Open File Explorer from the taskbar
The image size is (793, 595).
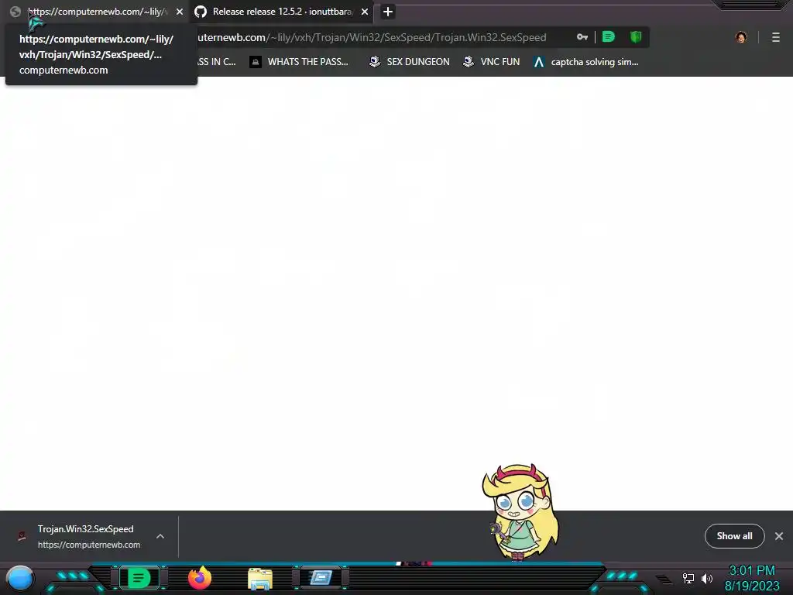(x=260, y=578)
